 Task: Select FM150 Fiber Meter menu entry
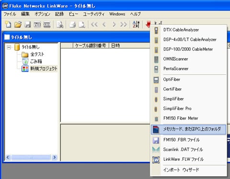point(189,118)
